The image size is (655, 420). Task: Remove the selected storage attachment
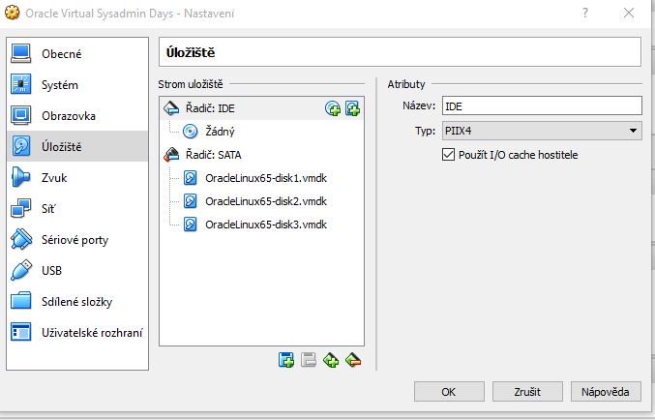point(353,360)
